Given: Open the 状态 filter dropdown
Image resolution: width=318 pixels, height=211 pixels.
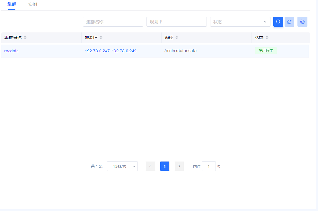Looking at the screenshot, I should point(240,22).
